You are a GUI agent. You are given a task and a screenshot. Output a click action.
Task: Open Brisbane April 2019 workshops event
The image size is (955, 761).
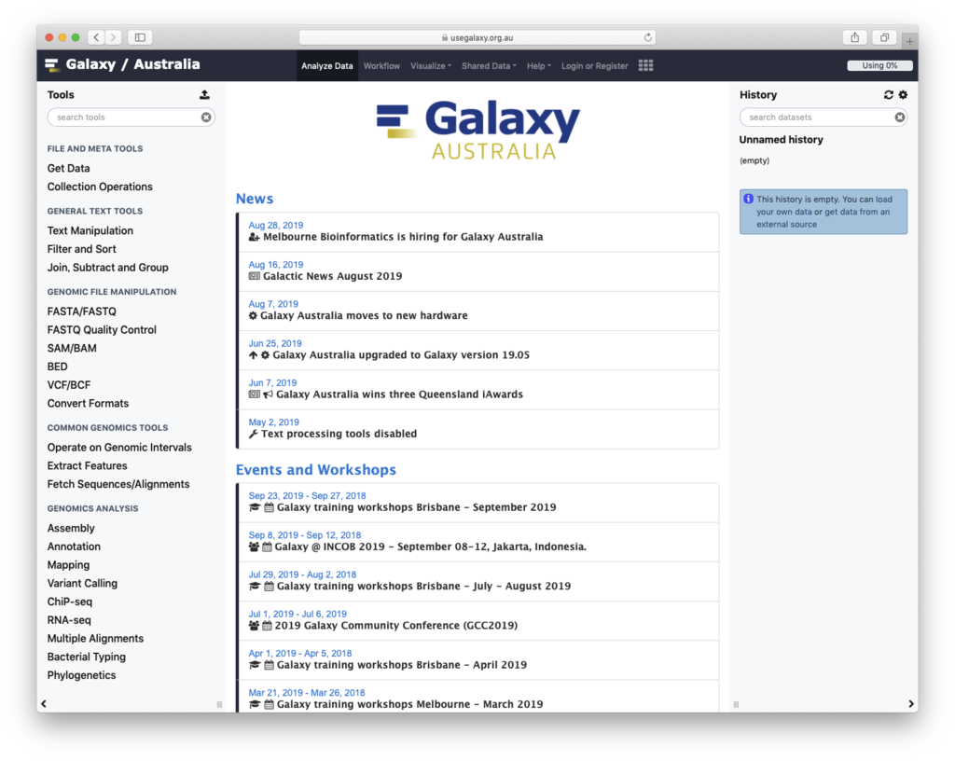pyautogui.click(x=401, y=664)
